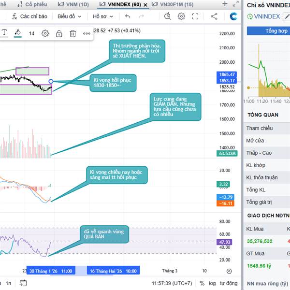Open chart settings gear in top toolbar

pyautogui.click(x=181, y=16)
